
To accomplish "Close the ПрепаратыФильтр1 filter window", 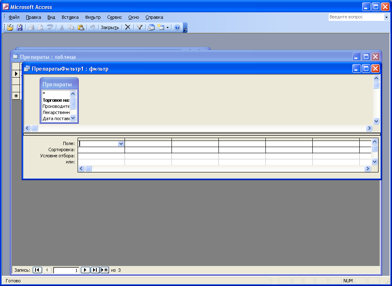I will 376,69.
